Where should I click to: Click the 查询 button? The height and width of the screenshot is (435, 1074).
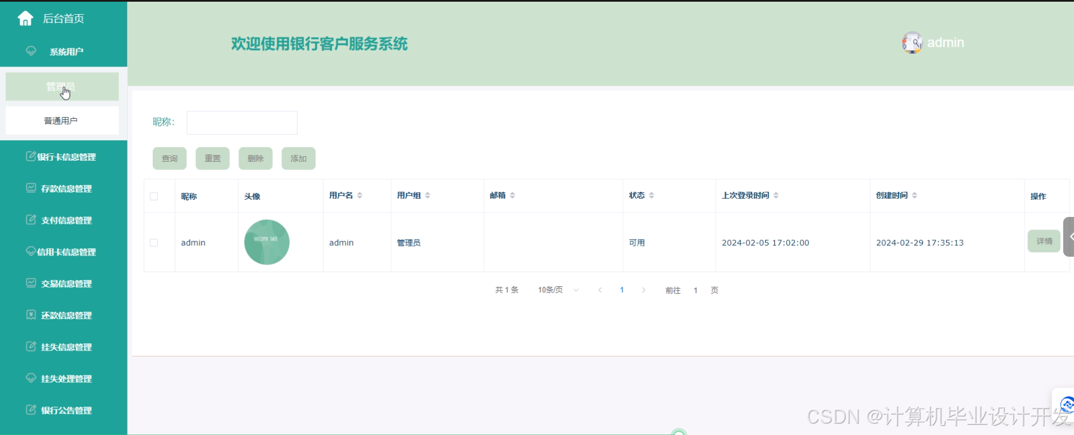tap(170, 158)
